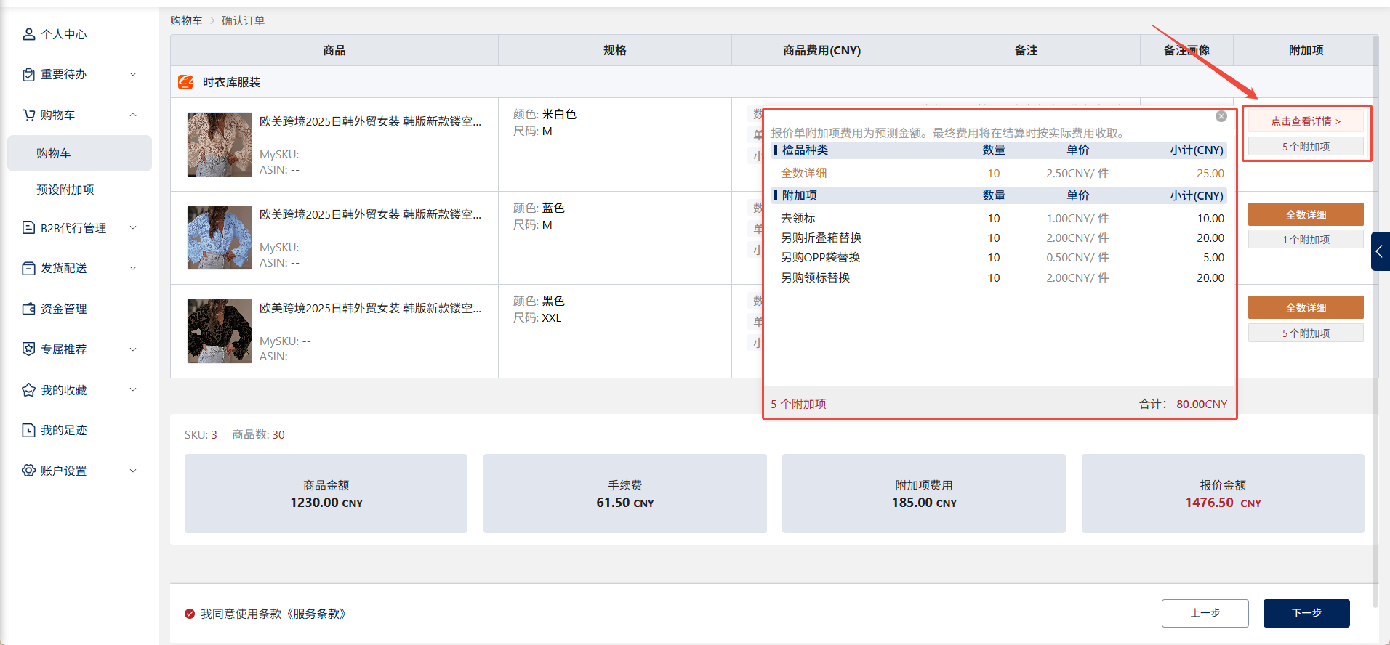Image resolution: width=1390 pixels, height=645 pixels.
Task: Expand the 我的收藏 chevron
Action: click(133, 390)
